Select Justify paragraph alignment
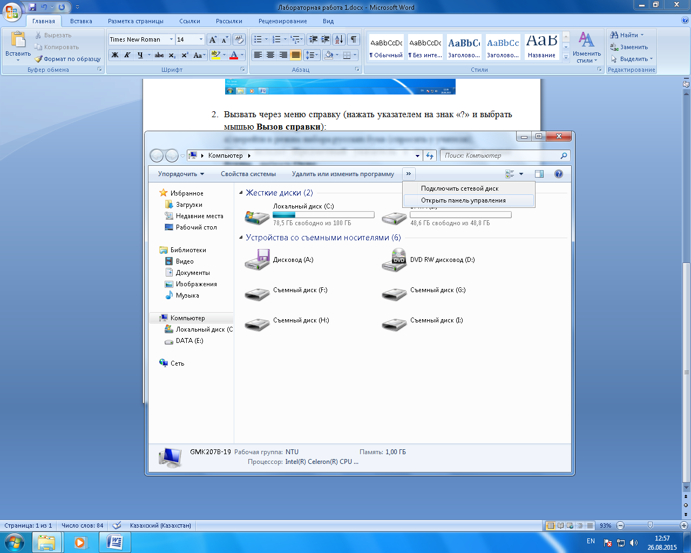This screenshot has height=553, width=691. click(296, 55)
